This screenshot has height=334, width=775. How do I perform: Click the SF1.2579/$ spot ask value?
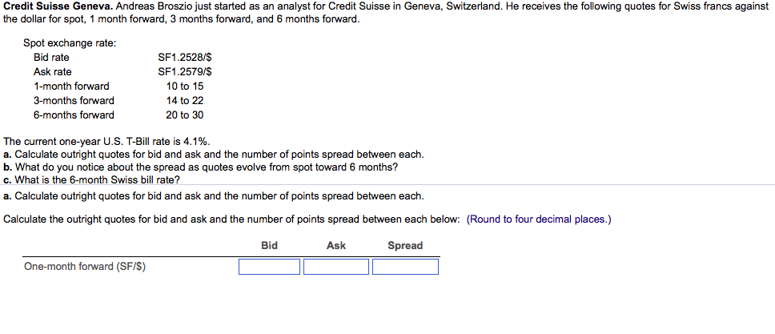(185, 72)
